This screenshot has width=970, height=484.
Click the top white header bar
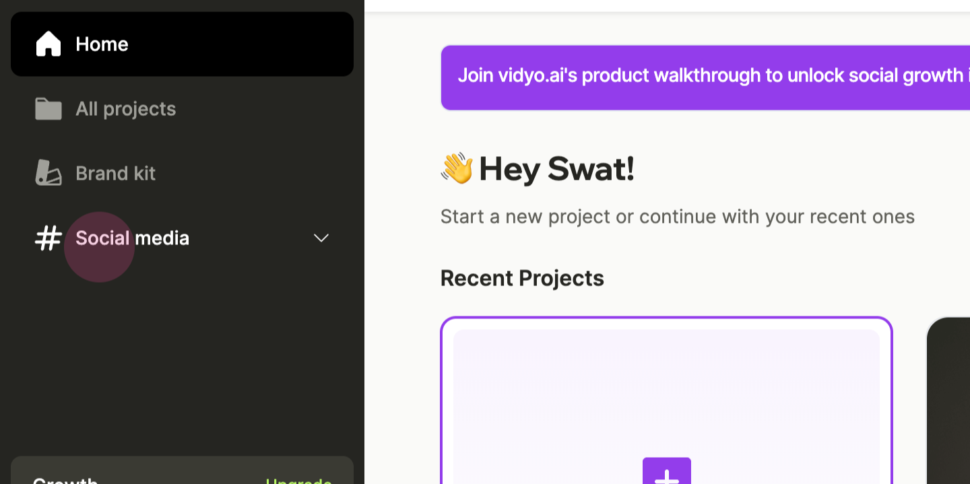click(667, 6)
